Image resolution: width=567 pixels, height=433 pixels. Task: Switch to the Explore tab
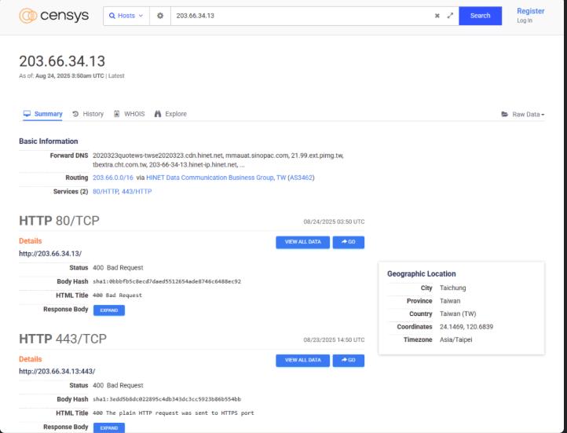click(170, 114)
